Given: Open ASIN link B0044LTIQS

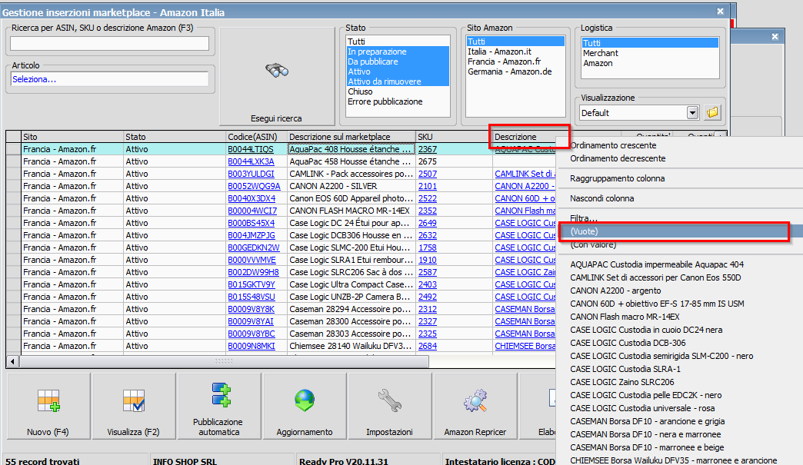Looking at the screenshot, I should pos(251,149).
